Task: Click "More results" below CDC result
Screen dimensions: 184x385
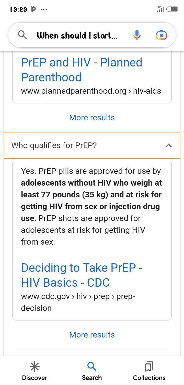Action: point(92,335)
